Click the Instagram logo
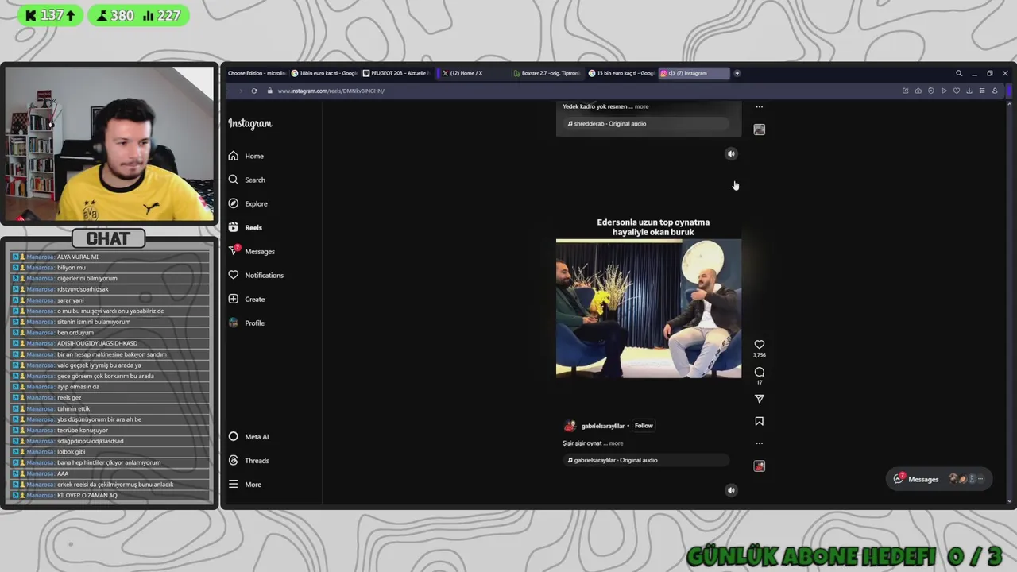This screenshot has height=572, width=1017. pyautogui.click(x=249, y=123)
